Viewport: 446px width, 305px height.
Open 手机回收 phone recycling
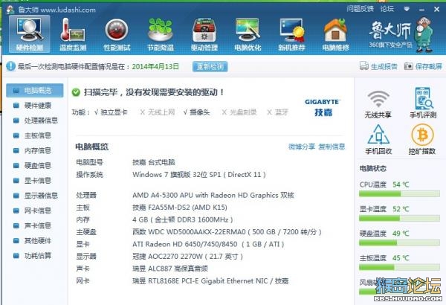coord(378,140)
